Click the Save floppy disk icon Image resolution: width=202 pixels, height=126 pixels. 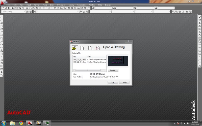tap(9, 8)
